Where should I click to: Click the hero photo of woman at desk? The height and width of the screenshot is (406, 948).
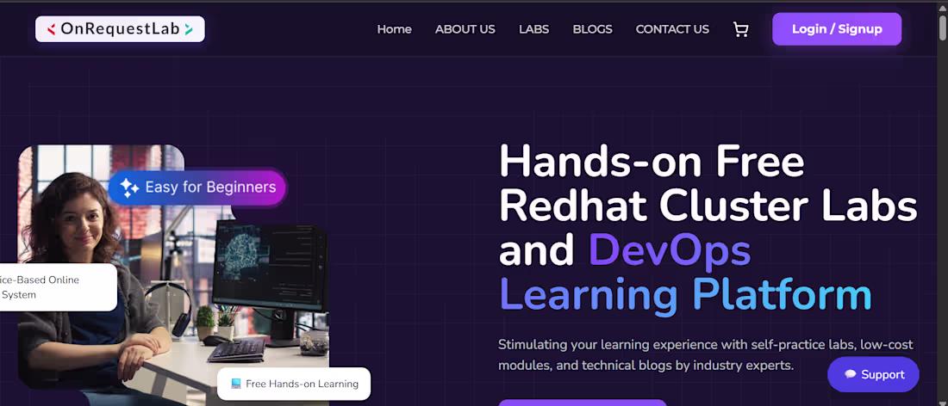[173, 275]
